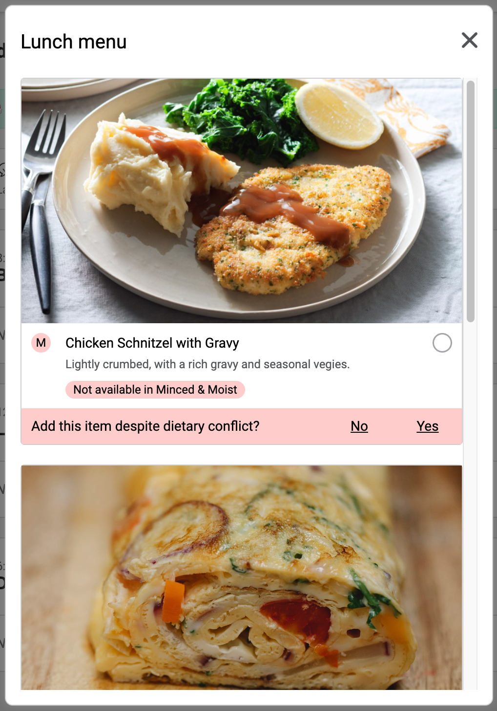Click the Lightly crumbed description text
497x711 pixels.
(x=207, y=364)
